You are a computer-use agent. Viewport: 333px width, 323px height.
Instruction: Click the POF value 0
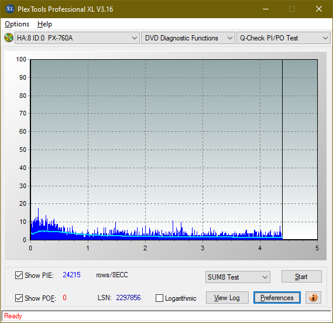click(x=64, y=297)
